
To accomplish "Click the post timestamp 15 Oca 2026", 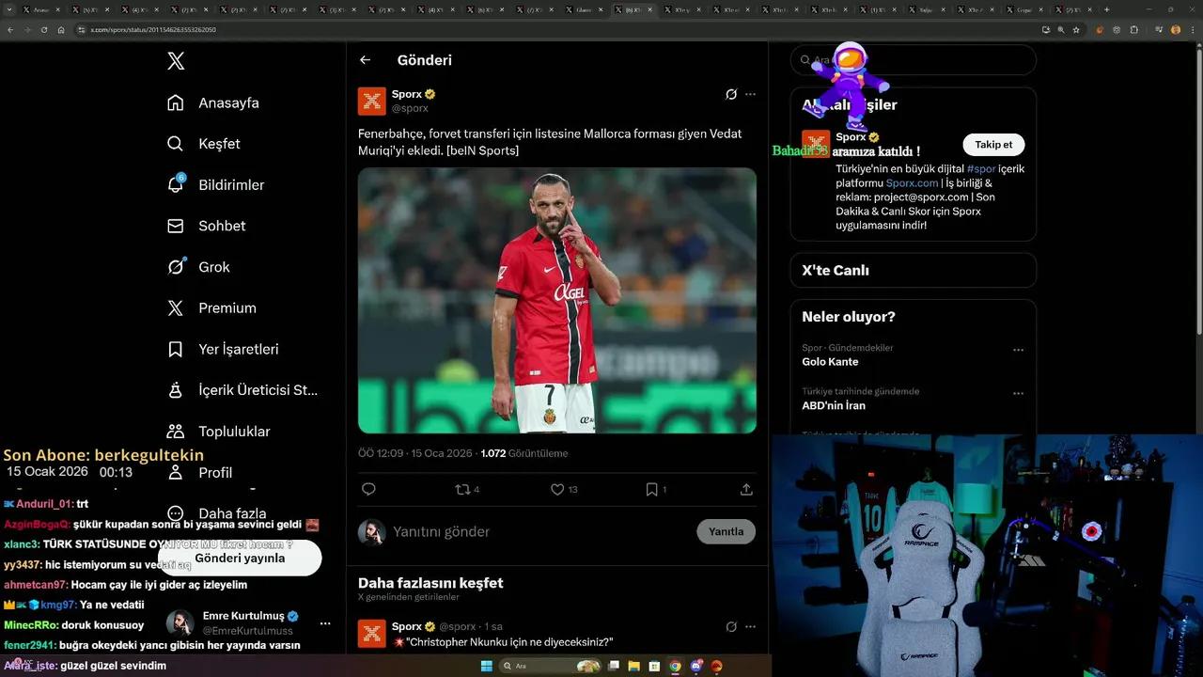I will (x=415, y=453).
